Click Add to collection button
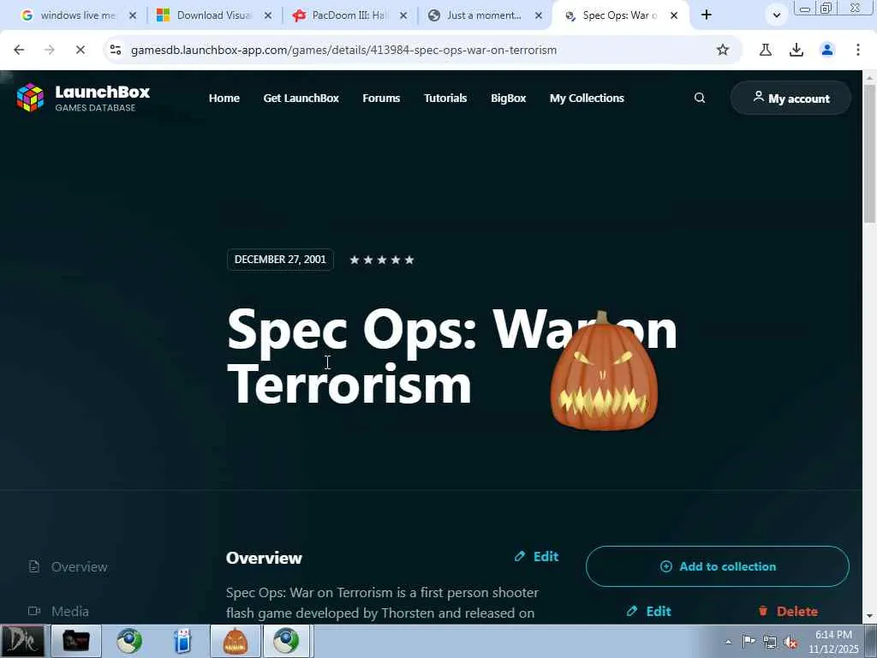The image size is (877, 658). 718,566
